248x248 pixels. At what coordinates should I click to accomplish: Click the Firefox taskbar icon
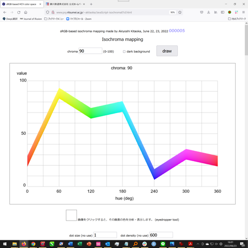[24, 244]
